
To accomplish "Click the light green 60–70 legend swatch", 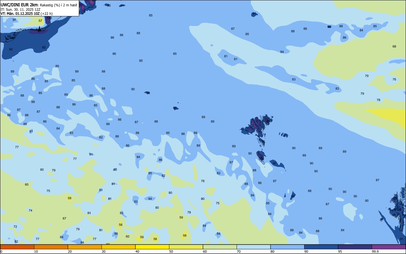I will [x=220, y=247].
